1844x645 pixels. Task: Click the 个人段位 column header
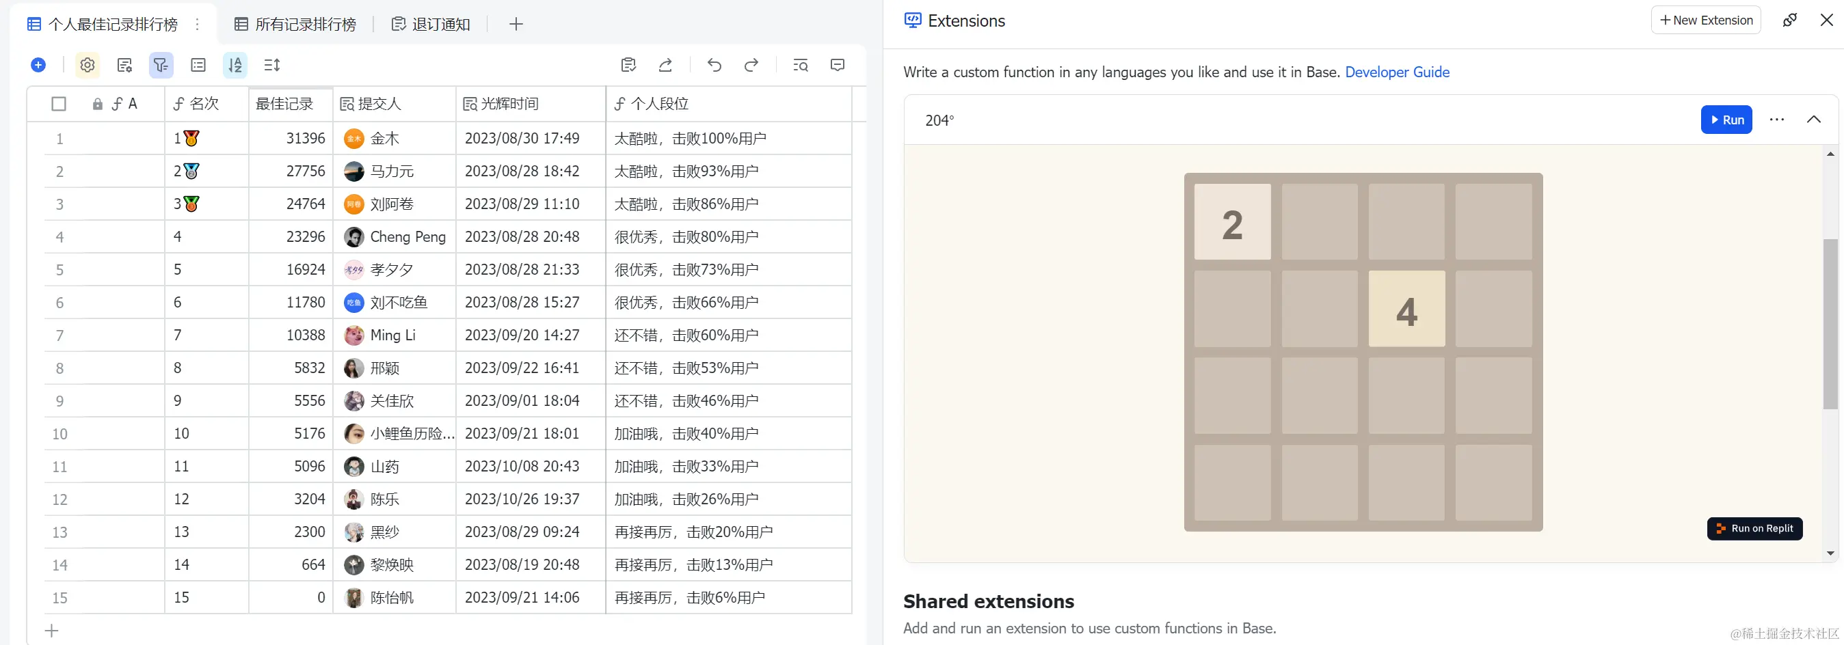coord(729,105)
